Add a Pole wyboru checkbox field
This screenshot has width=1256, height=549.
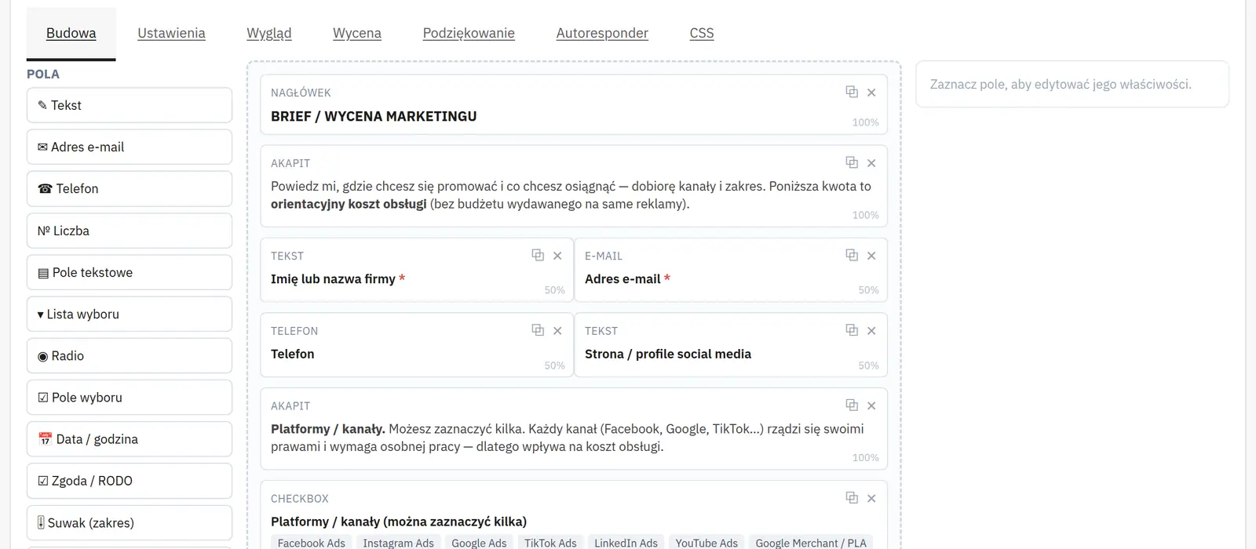(130, 398)
